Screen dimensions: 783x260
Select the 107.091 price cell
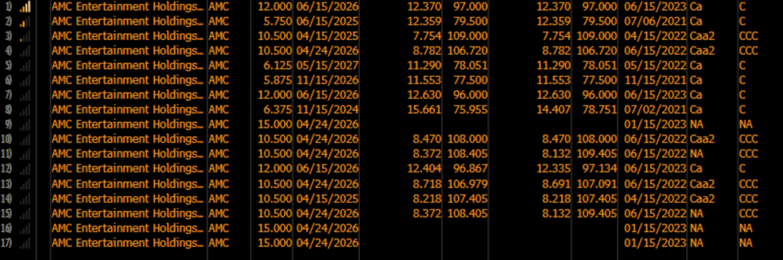pos(597,184)
